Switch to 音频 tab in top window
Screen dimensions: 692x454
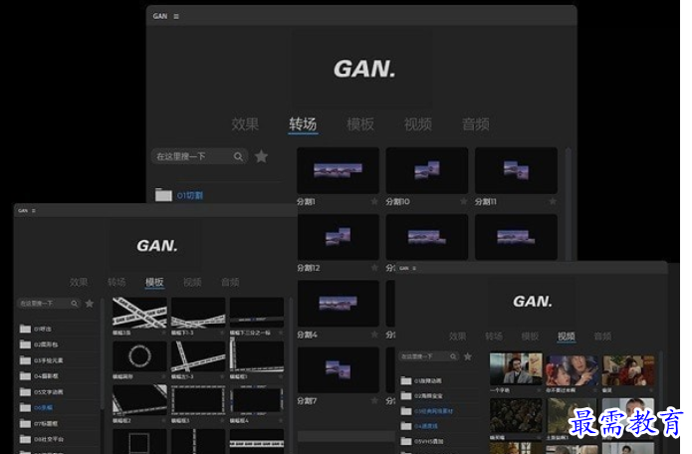476,124
